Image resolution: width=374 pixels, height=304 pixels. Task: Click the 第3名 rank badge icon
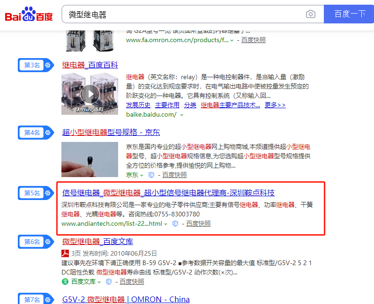click(36, 65)
